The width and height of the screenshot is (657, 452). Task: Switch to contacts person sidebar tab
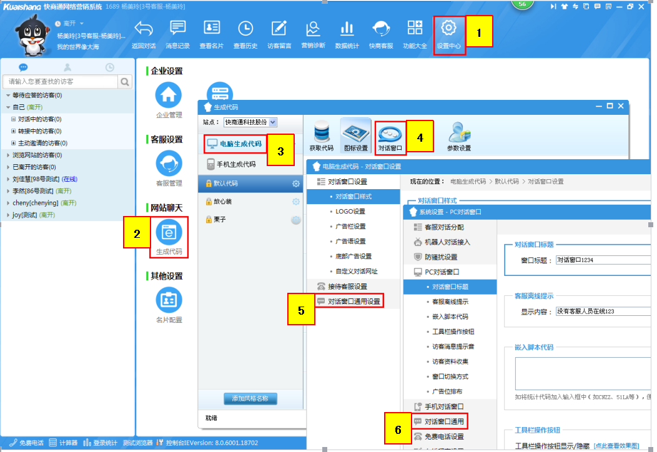(67, 67)
